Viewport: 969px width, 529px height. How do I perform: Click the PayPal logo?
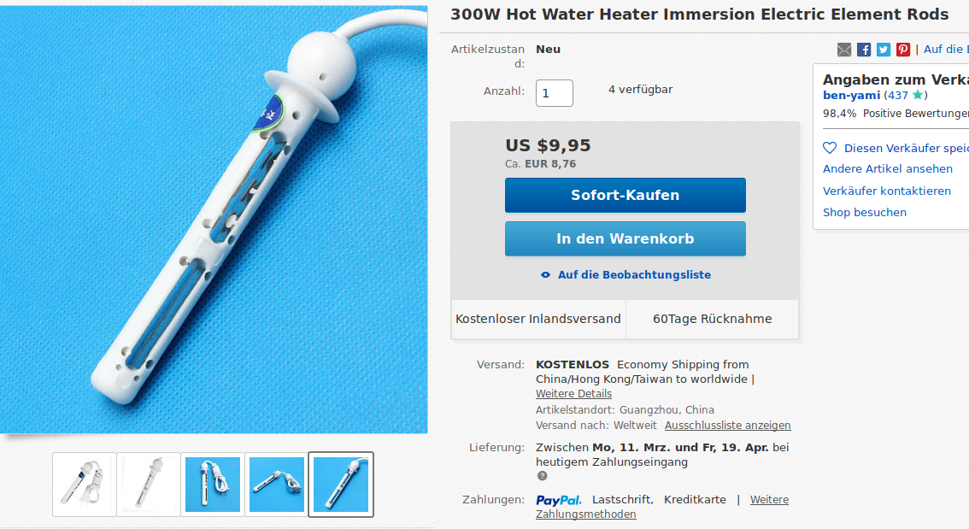pyautogui.click(x=558, y=500)
